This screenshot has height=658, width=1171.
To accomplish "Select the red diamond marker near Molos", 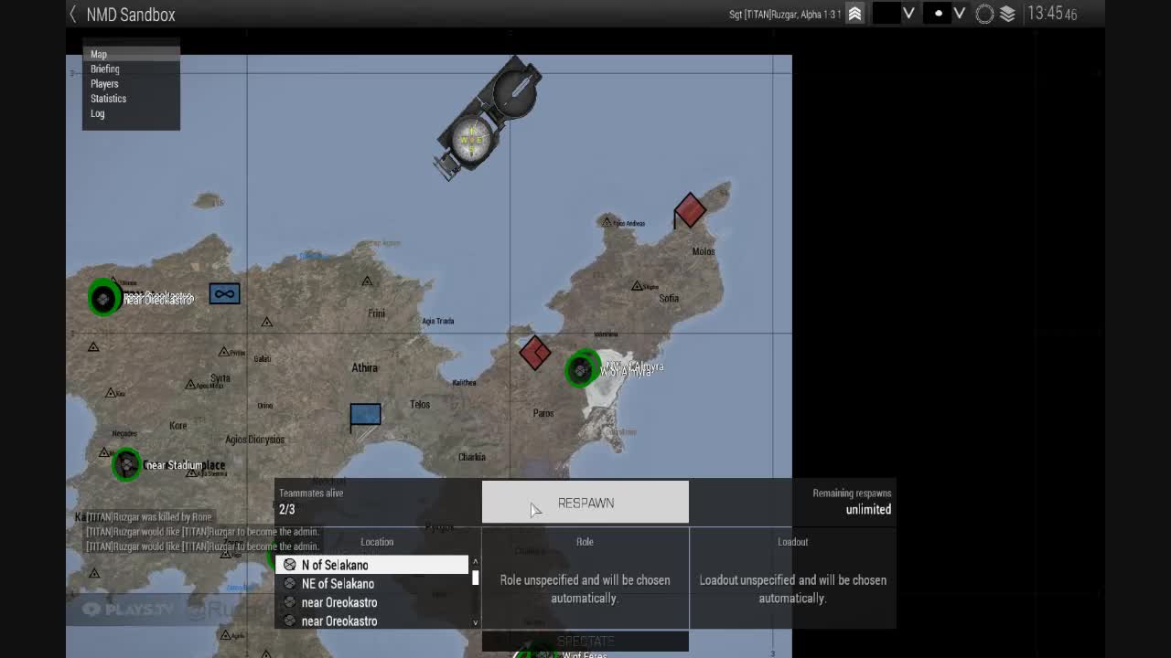I will tap(690, 210).
